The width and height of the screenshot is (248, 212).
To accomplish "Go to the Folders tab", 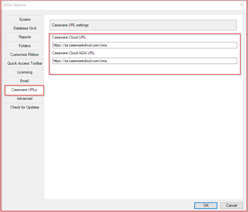I will [25, 46].
